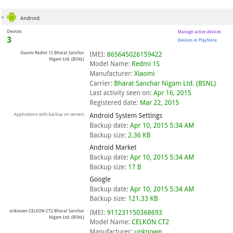This screenshot has width=233, height=233.
Task: Click the Android Market heading
Action: (x=113, y=147)
